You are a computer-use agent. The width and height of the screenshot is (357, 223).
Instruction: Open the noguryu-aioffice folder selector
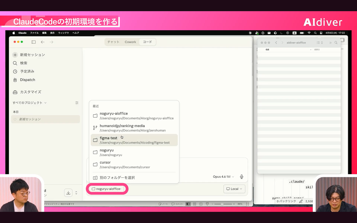[x=107, y=189]
